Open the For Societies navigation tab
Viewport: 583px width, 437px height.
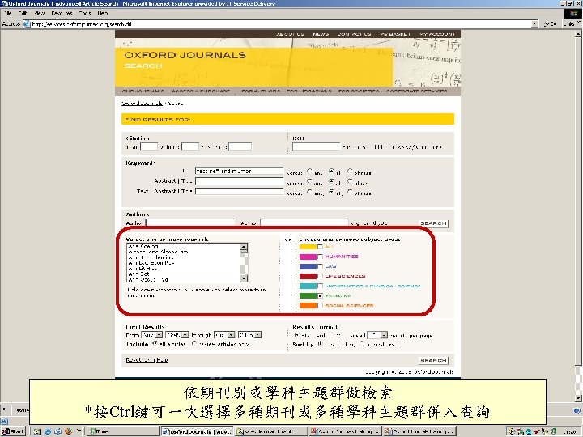coord(359,91)
